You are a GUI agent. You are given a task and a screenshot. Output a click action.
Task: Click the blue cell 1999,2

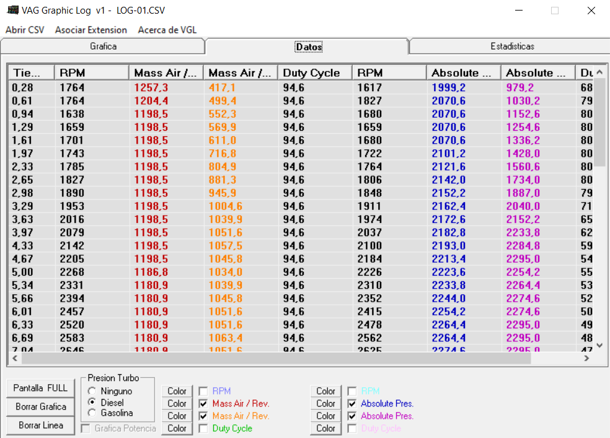tap(449, 87)
